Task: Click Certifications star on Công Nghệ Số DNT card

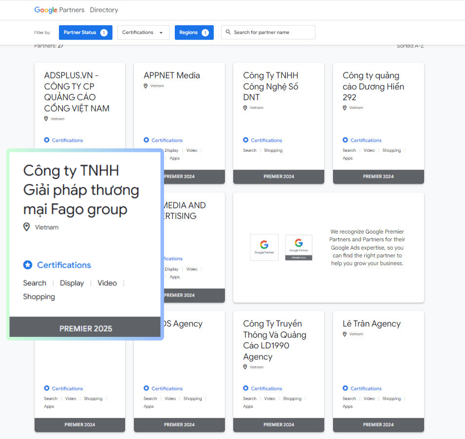Action: point(246,140)
